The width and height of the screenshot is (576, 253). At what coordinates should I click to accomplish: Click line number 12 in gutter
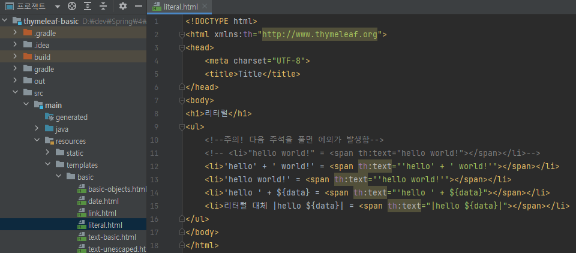[154, 166]
